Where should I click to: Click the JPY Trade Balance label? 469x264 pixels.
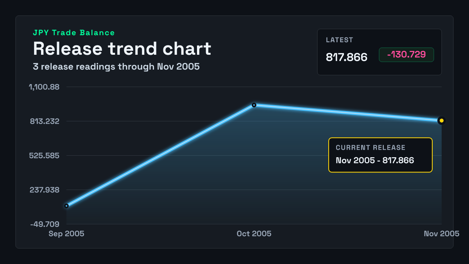pyautogui.click(x=74, y=33)
